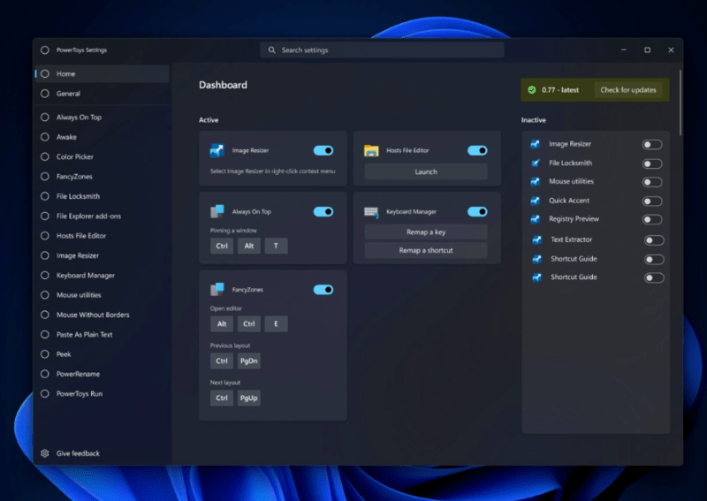The image size is (707, 501).
Task: Click the circle icon next to PowerToys Run
Action: [45, 394]
